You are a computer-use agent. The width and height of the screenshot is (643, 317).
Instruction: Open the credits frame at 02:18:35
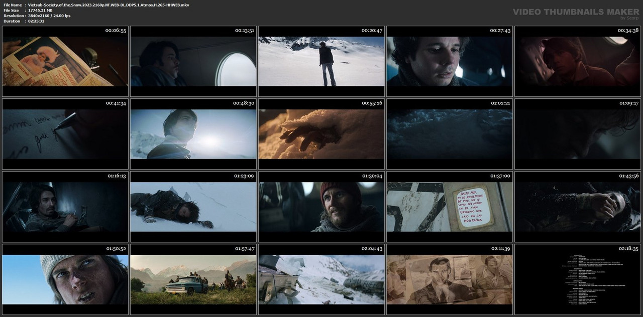coord(578,279)
